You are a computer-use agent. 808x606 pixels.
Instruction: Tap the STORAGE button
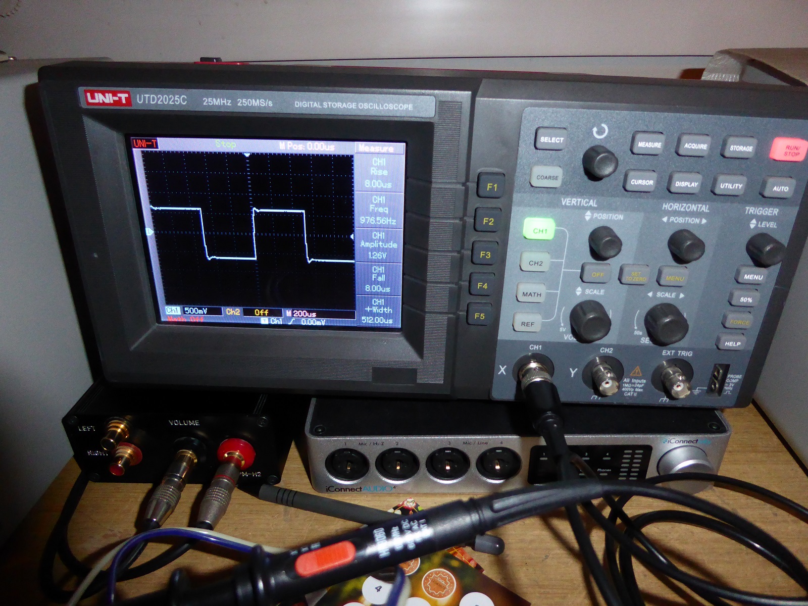[x=740, y=148]
